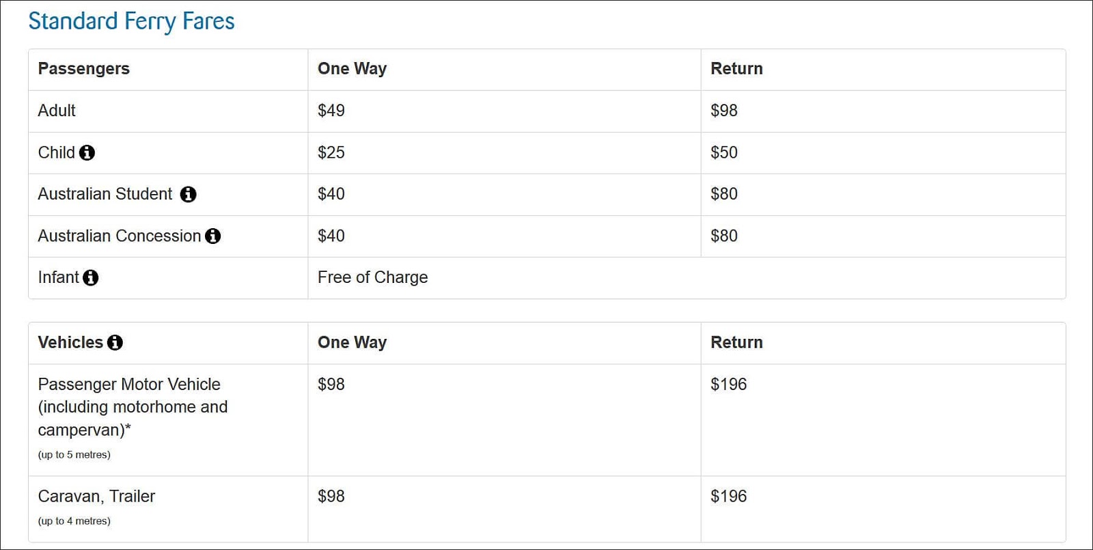Click the Adult one-way fare $49
This screenshot has width=1093, height=550.
coord(331,111)
